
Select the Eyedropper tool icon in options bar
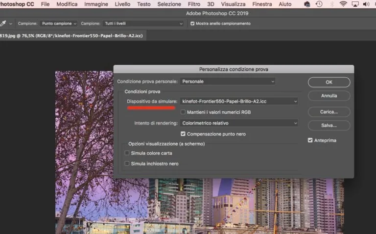[3, 23]
